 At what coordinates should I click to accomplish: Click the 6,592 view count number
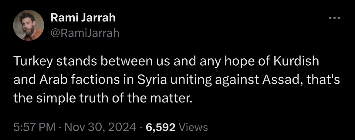pos(161,127)
